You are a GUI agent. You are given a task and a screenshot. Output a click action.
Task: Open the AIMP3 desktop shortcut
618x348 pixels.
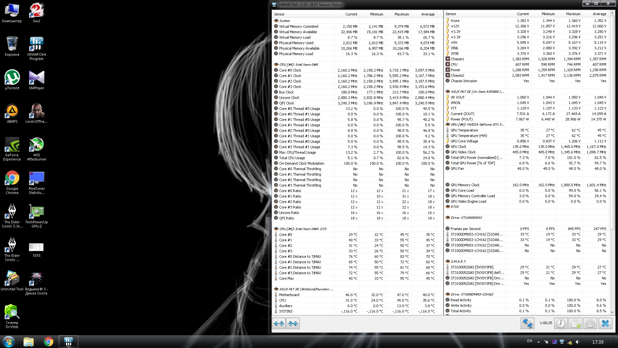click(12, 114)
